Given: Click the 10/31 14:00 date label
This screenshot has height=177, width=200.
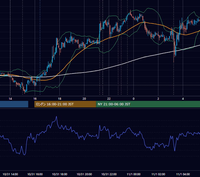Looking at the screenshot, I should pos(10,174).
